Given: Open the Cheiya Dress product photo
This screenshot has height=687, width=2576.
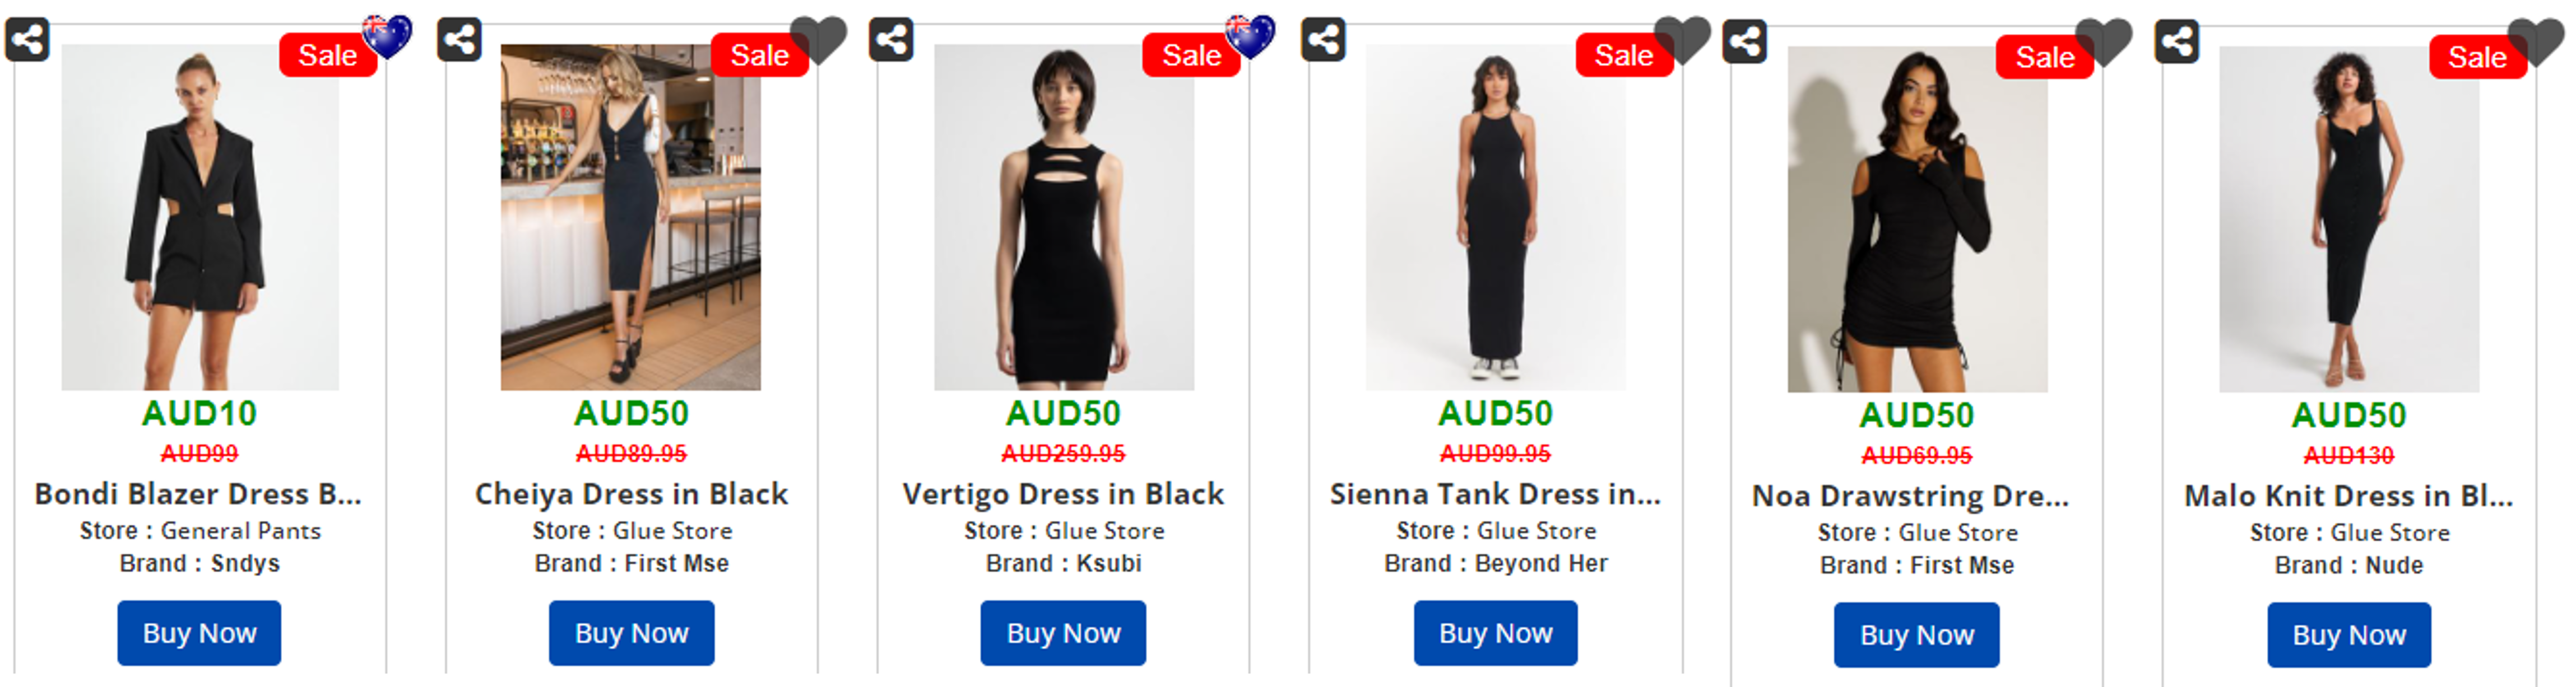Looking at the screenshot, I should 630,217.
